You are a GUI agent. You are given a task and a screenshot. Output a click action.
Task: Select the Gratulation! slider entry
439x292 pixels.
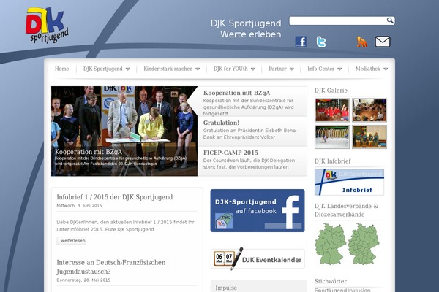pos(252,131)
